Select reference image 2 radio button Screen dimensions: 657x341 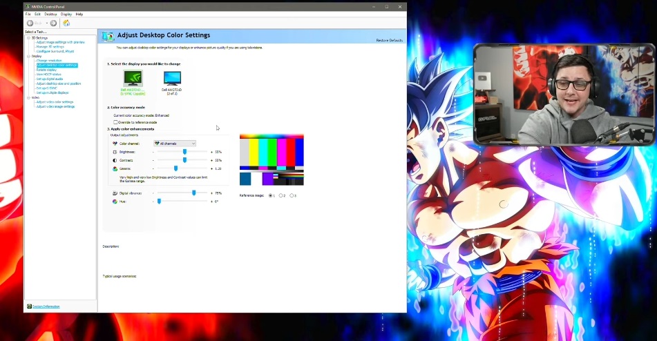pos(280,195)
